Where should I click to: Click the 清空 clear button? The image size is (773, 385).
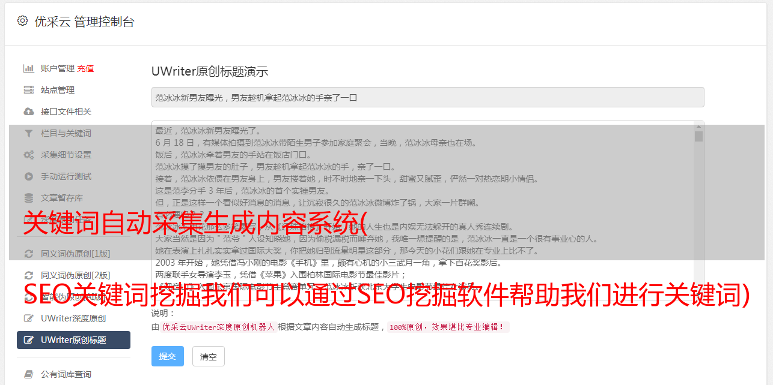tap(209, 356)
